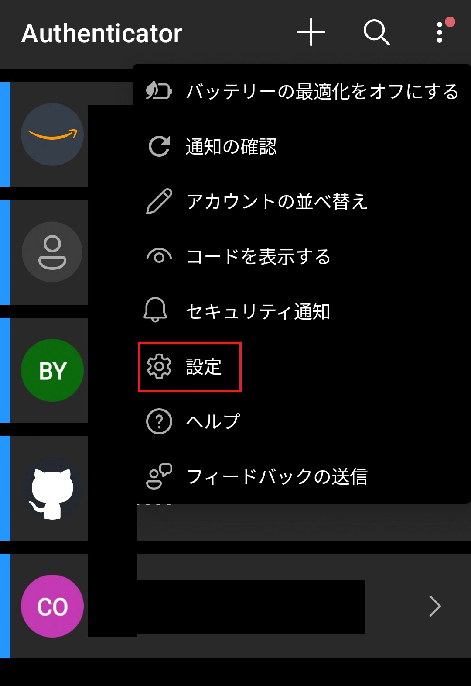Image resolution: width=471 pixels, height=686 pixels.
Task: Choose フィードバックの送信 menu entry
Action: pos(302,476)
